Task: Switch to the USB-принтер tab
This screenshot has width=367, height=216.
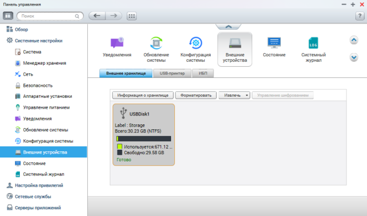Action: (x=172, y=73)
